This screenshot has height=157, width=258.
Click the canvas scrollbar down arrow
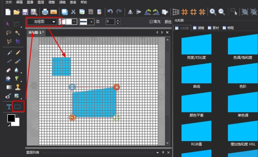click(167, 143)
